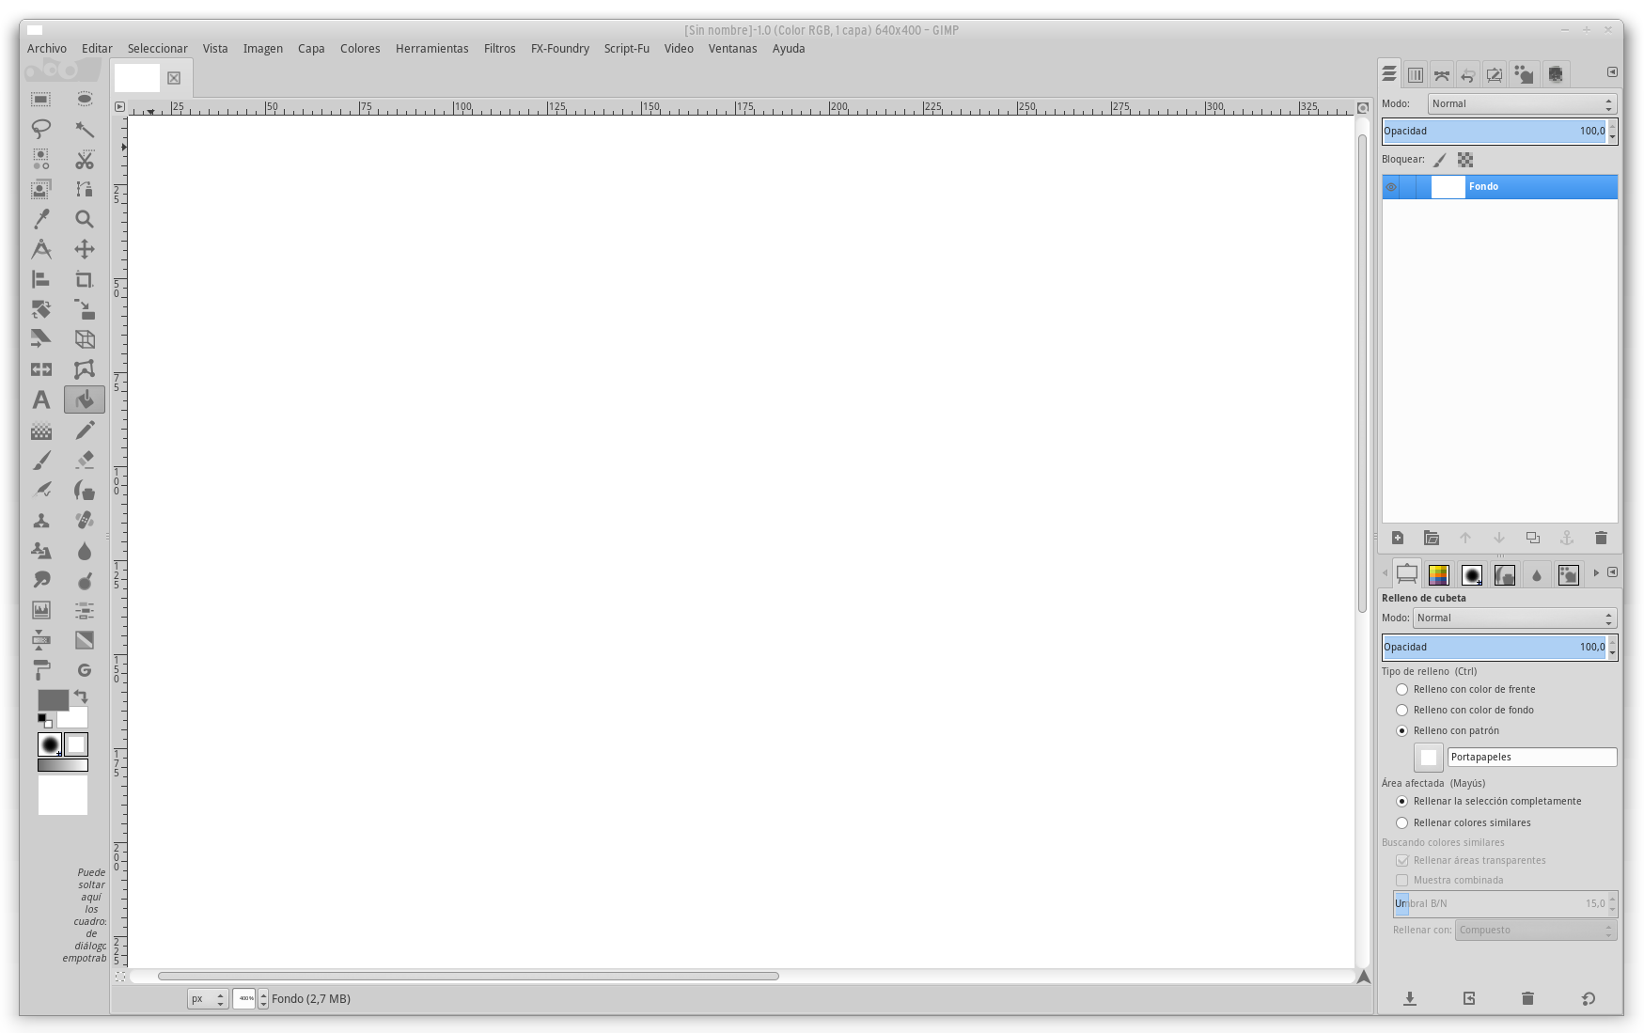Open the px units dropdown

(x=208, y=999)
